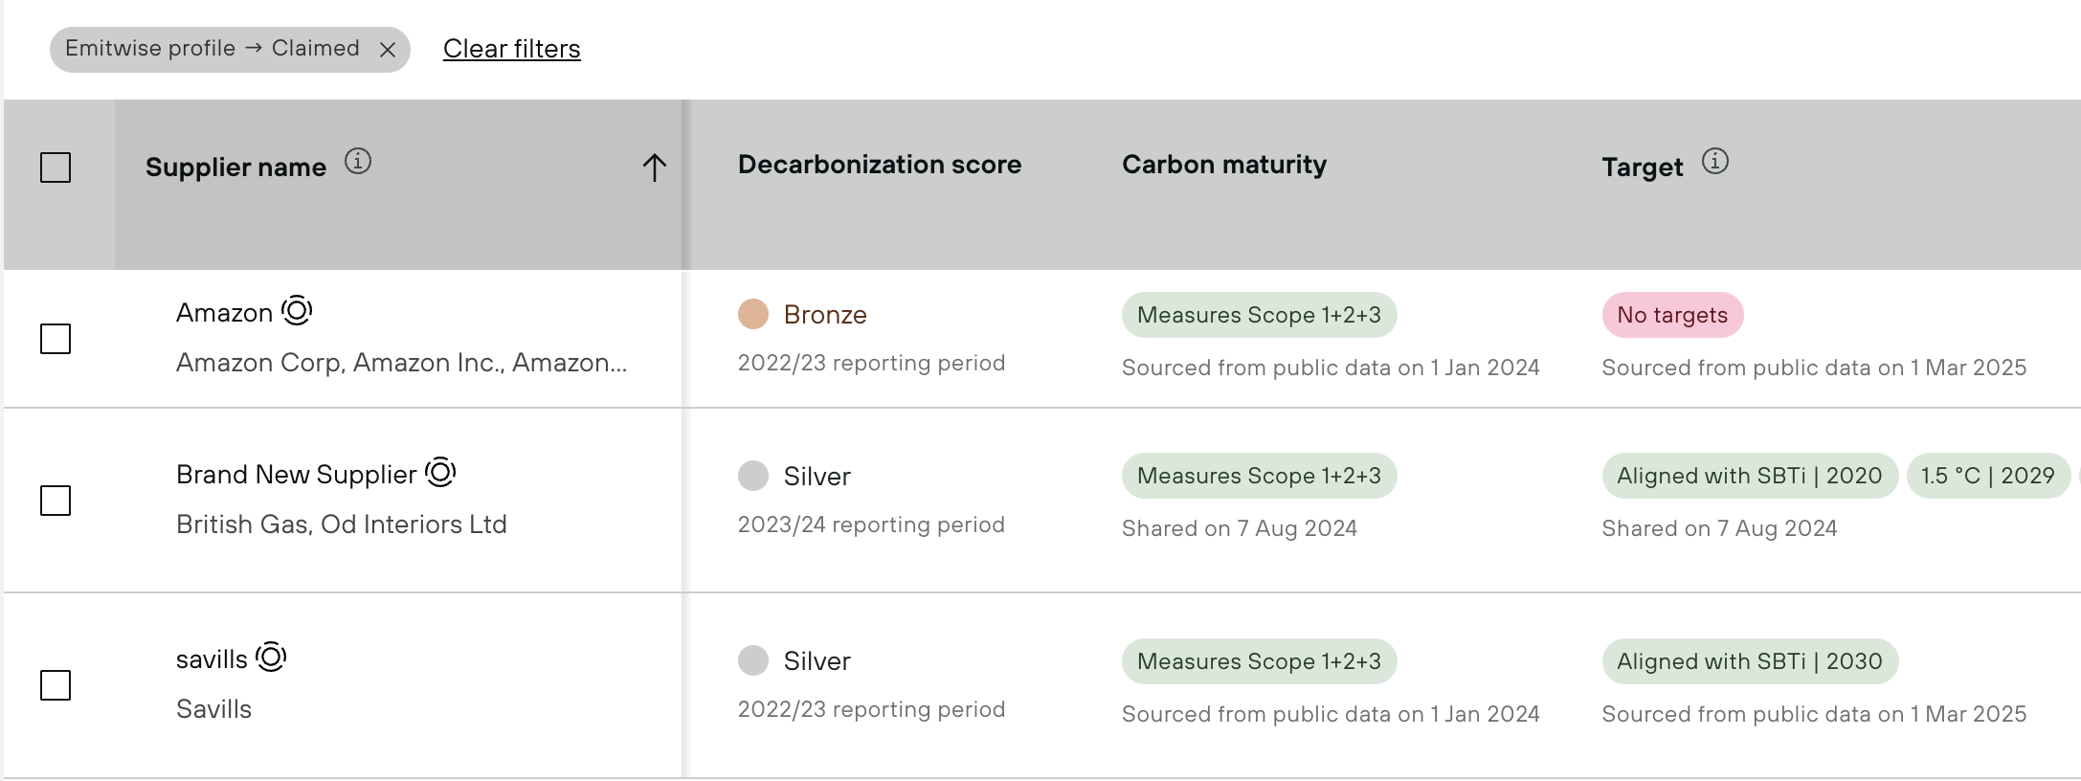
Task: Tick the checkbox for the Amazon row
Action: point(56,339)
